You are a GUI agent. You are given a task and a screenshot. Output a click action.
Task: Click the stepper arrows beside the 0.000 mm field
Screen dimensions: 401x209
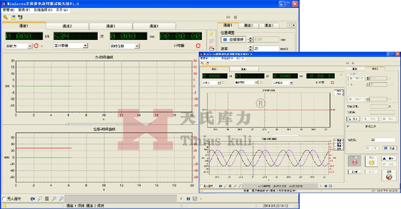[250, 40]
